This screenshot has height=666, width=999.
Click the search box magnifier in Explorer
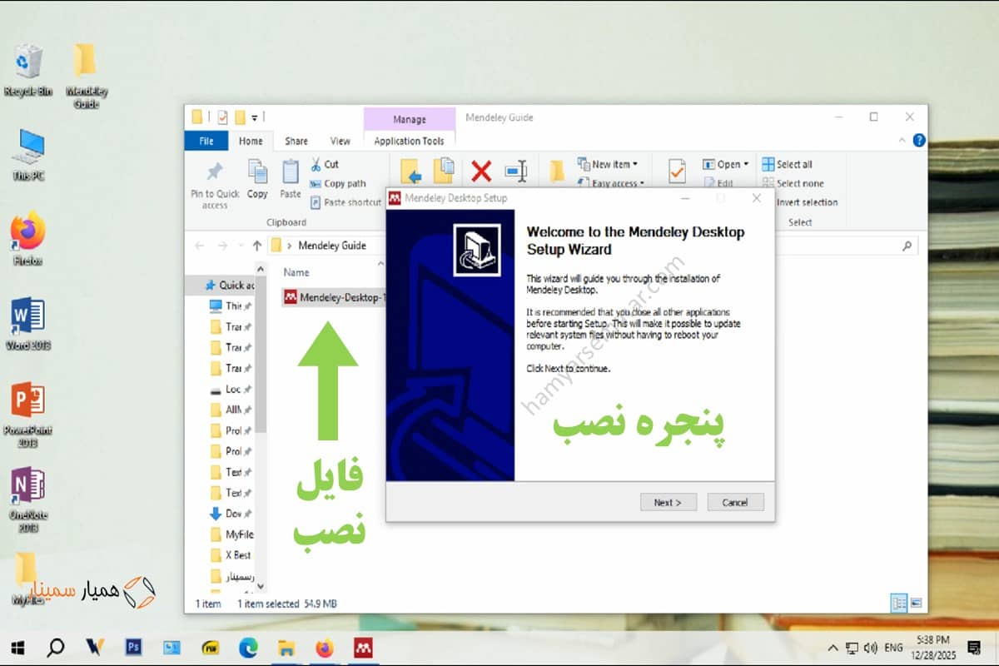pyautogui.click(x=907, y=246)
